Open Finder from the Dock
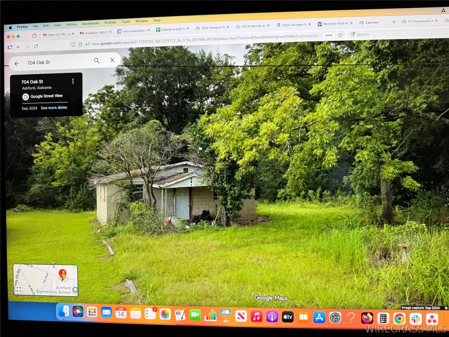The width and height of the screenshot is (449, 337). pos(63,311)
